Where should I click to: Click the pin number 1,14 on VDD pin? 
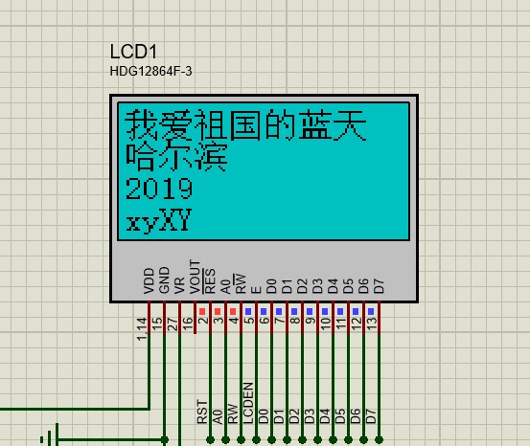142,329
